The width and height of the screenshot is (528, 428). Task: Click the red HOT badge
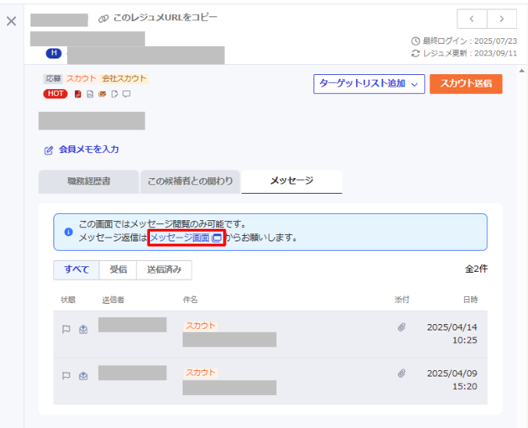[55, 94]
